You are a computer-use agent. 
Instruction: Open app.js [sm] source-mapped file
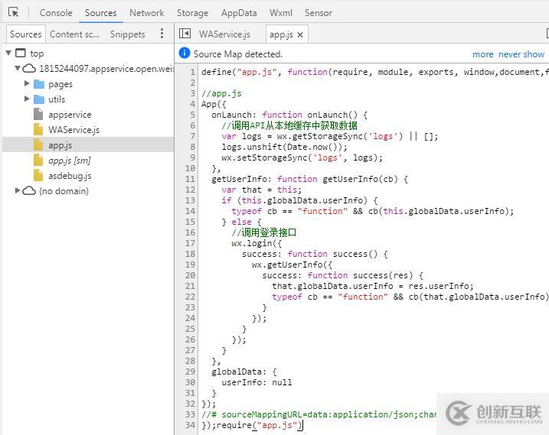pyautogui.click(x=70, y=161)
